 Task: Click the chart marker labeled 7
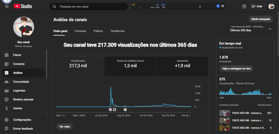tap(110, 110)
